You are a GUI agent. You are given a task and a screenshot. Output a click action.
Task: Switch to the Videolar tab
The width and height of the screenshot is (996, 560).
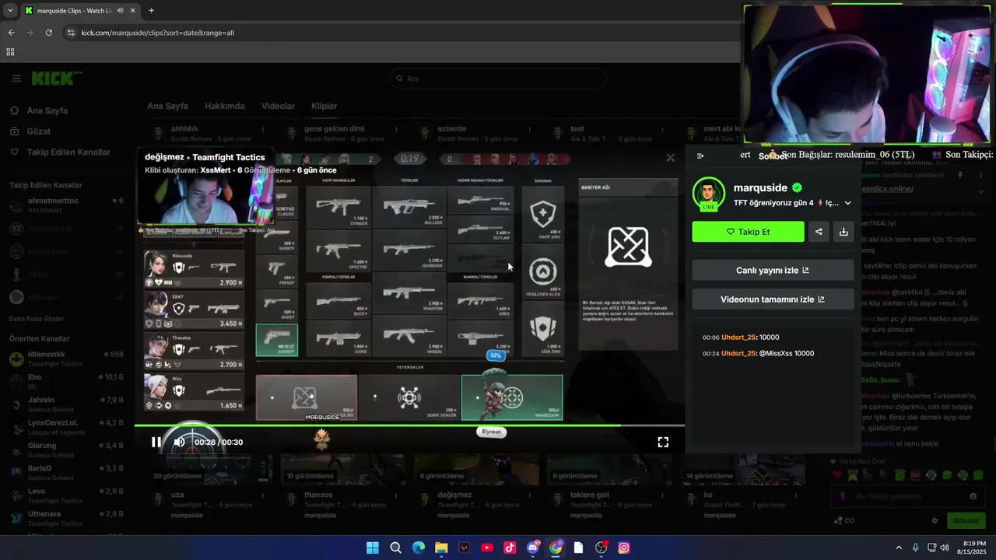pyautogui.click(x=278, y=106)
